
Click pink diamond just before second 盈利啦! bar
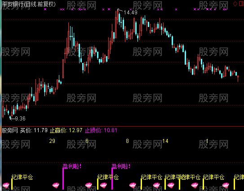click(103, 186)
